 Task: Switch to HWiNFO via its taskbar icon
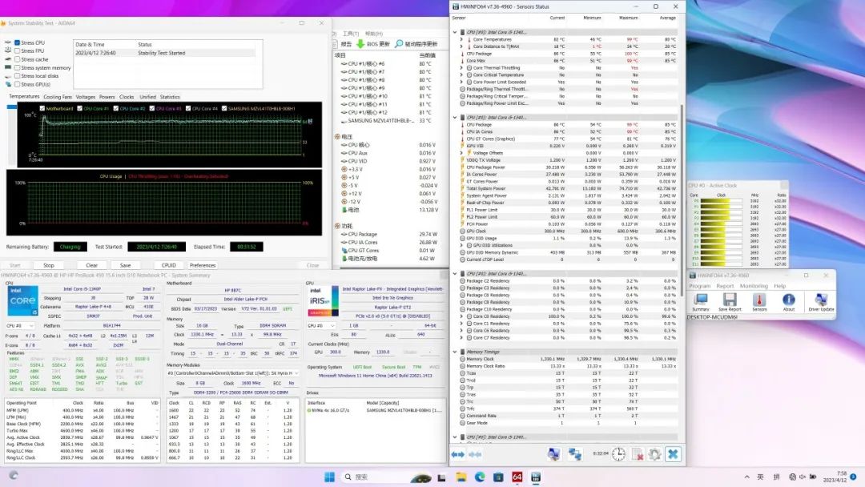[x=536, y=477]
